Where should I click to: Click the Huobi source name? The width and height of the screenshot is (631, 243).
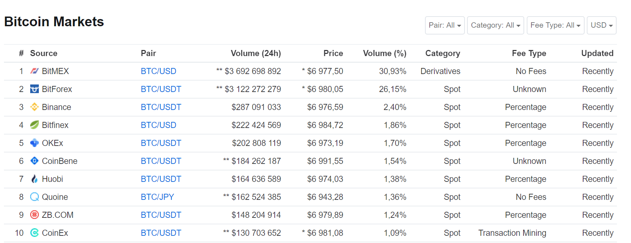[52, 179]
